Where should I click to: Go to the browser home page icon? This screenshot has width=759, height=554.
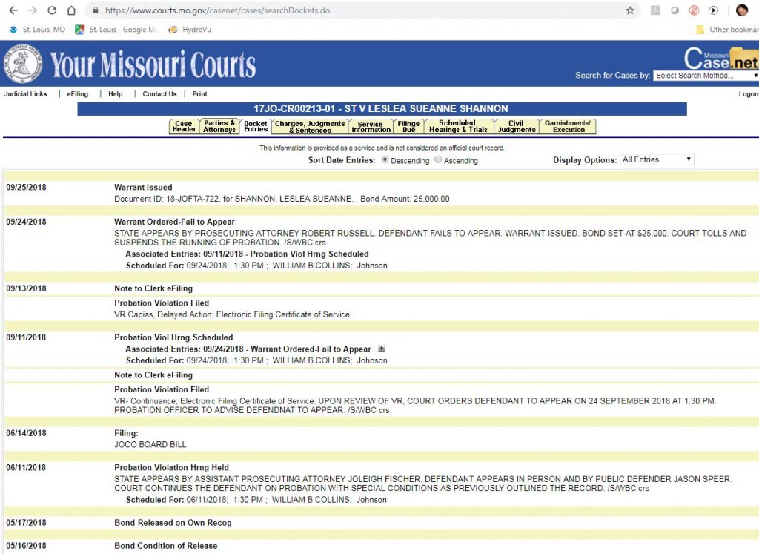(71, 10)
